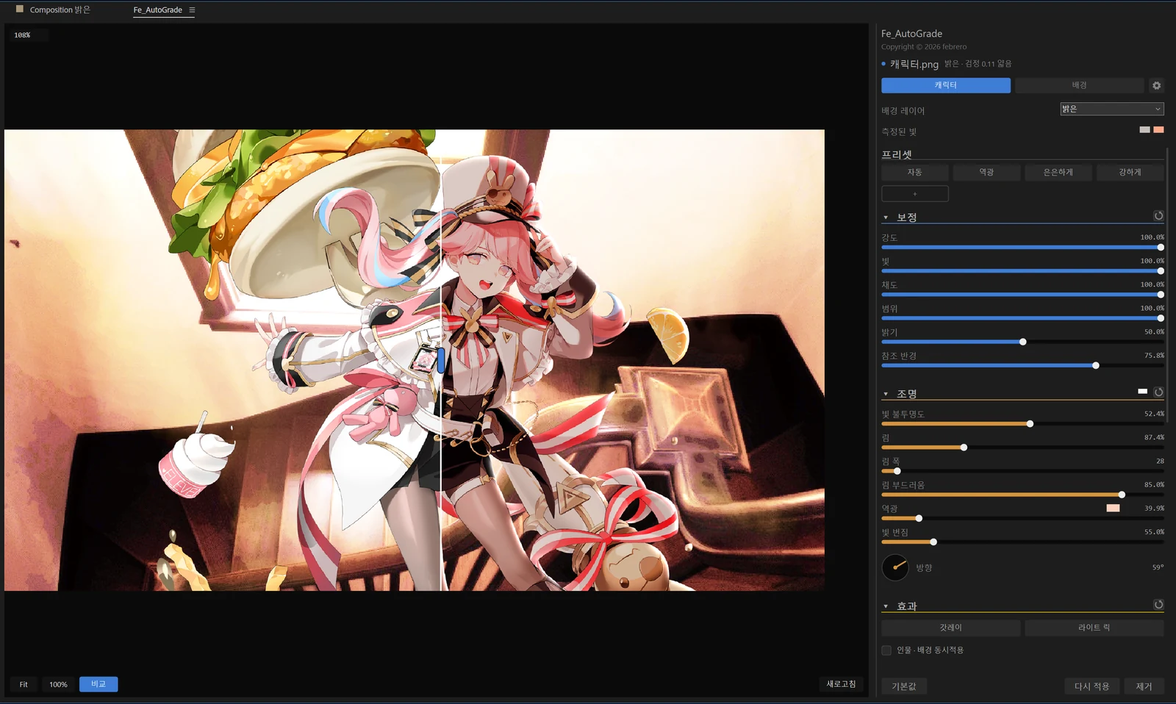Click the 다시 적용 button
The width and height of the screenshot is (1176, 704).
point(1091,686)
